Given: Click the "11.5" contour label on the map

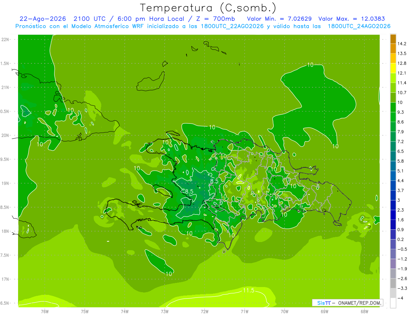Looking at the screenshot, I should (x=248, y=290).
